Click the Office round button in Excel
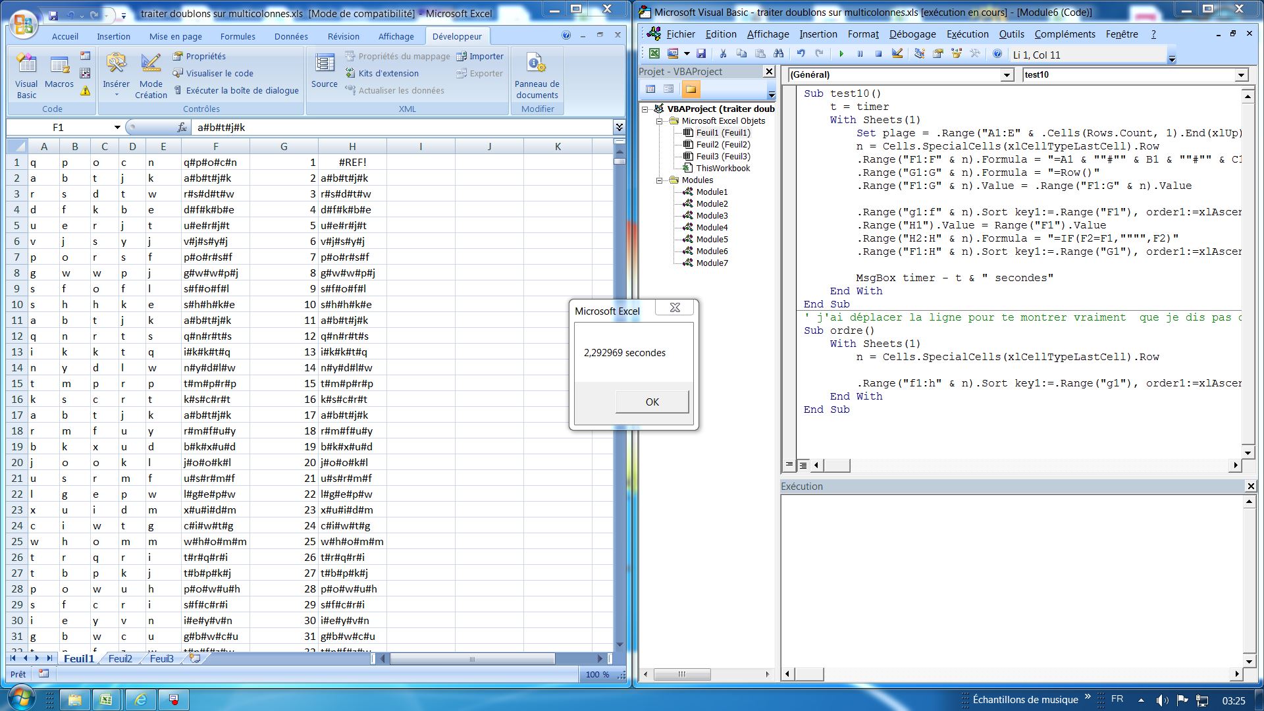Screen dimensions: 1264x711 tap(23, 25)
